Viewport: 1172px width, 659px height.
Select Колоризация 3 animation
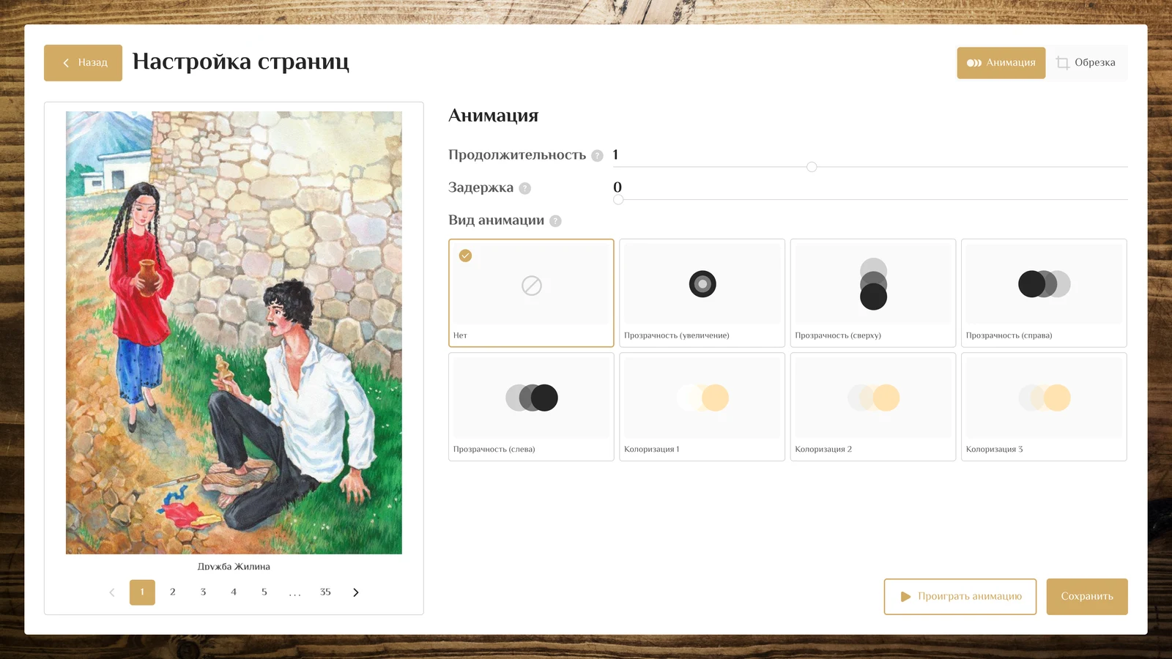[x=1044, y=407]
